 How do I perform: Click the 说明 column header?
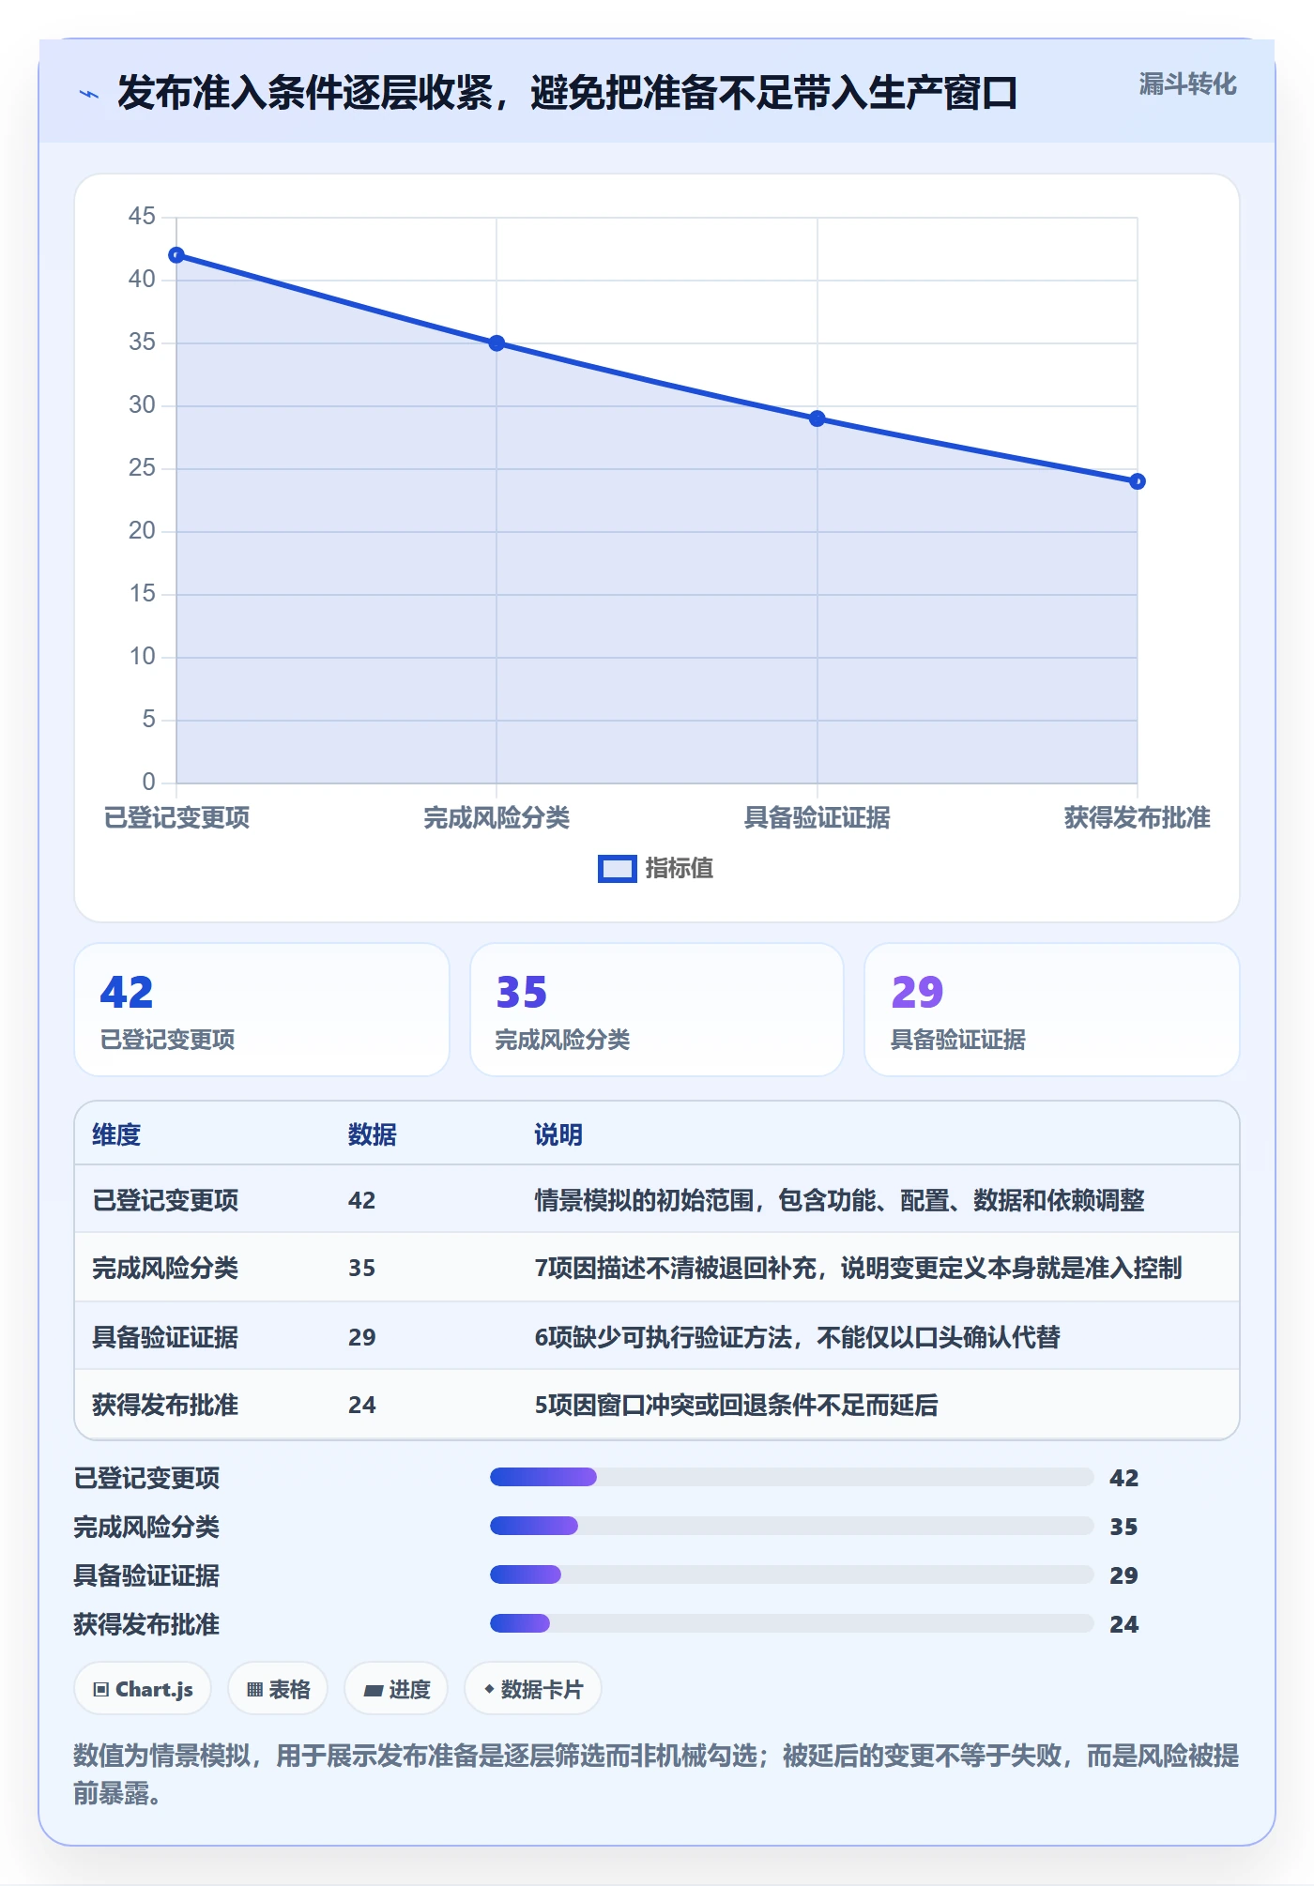click(x=558, y=1134)
